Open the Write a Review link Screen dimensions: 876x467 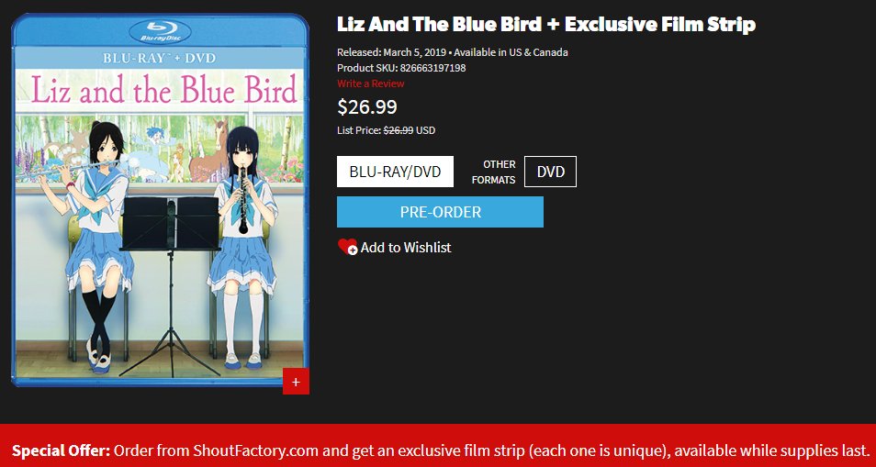pyautogui.click(x=370, y=83)
